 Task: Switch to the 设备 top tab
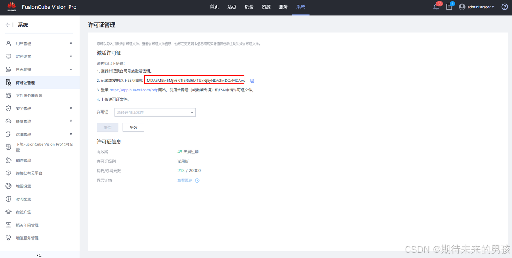pyautogui.click(x=249, y=7)
